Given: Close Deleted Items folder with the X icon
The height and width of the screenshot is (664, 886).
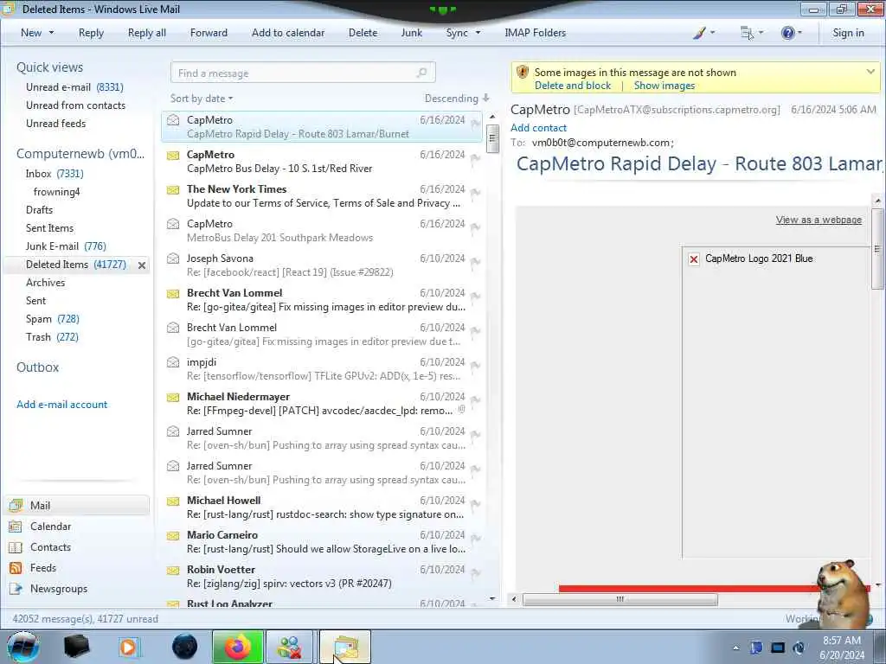Looking at the screenshot, I should [142, 265].
